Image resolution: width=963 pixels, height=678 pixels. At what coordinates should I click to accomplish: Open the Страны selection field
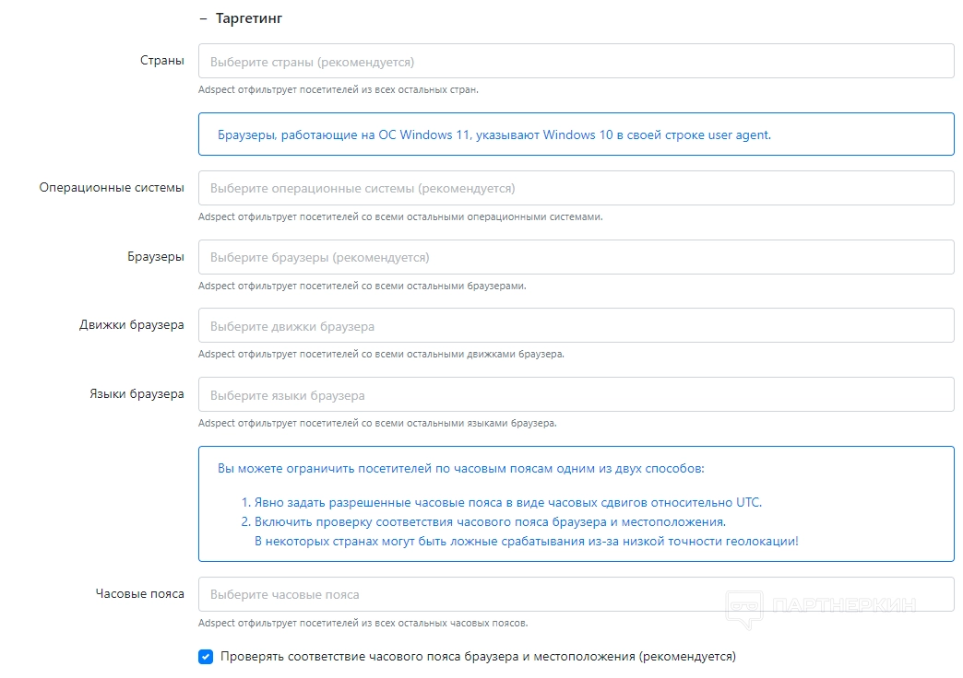click(x=576, y=62)
